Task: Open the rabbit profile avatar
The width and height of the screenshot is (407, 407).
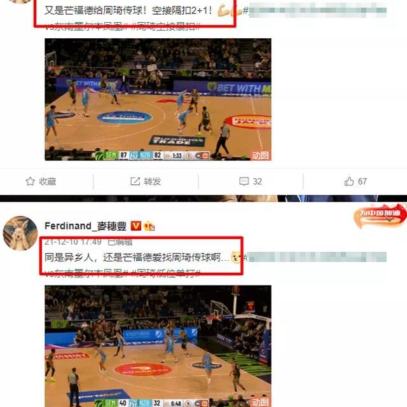Action: [20, 233]
